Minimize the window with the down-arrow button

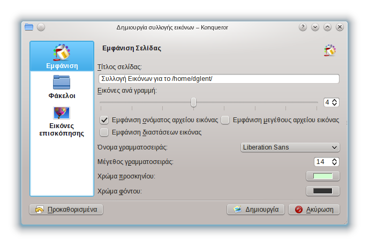pyautogui.click(x=315, y=27)
